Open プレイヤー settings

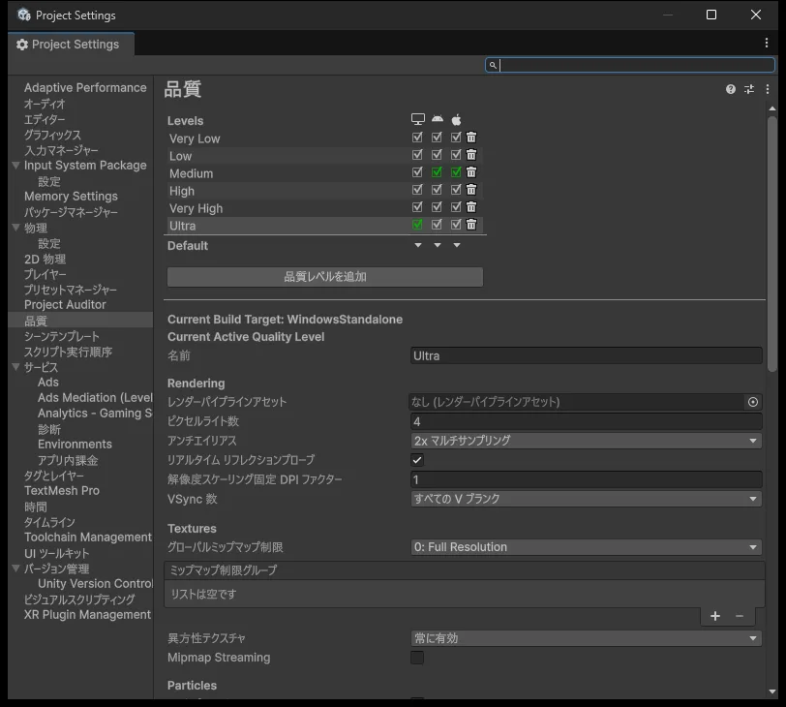[45, 274]
